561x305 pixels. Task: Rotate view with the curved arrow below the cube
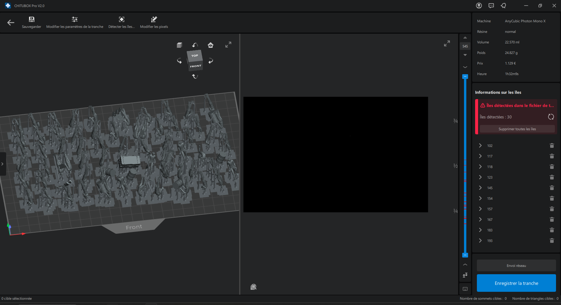[x=195, y=76]
